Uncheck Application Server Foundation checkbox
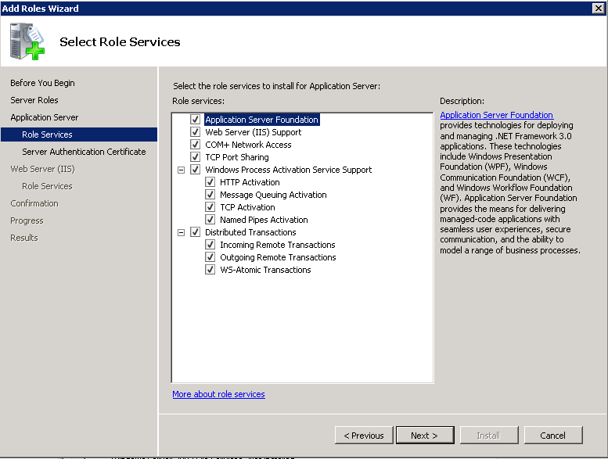 tap(195, 120)
